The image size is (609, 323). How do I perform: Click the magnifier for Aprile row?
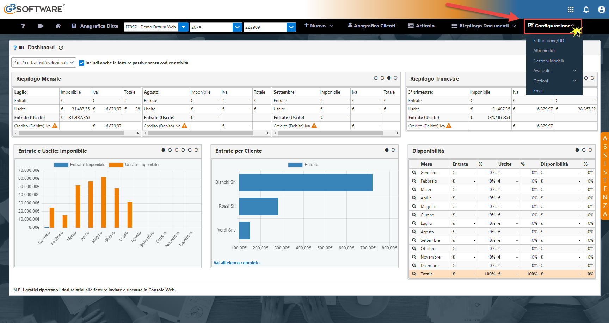click(414, 198)
